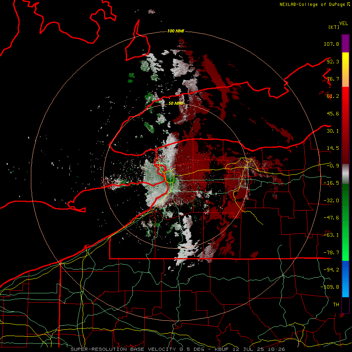Click the TH legend label
The image size is (352, 352).
coord(336,305)
